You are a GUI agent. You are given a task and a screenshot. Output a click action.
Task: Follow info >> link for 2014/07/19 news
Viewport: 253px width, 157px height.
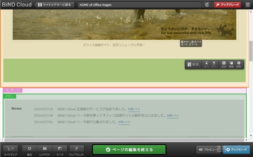click(134, 109)
